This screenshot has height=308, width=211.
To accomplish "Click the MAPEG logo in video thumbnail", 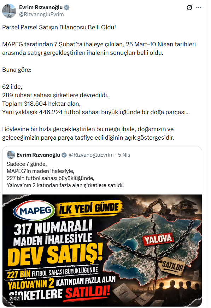I will (34, 211).
